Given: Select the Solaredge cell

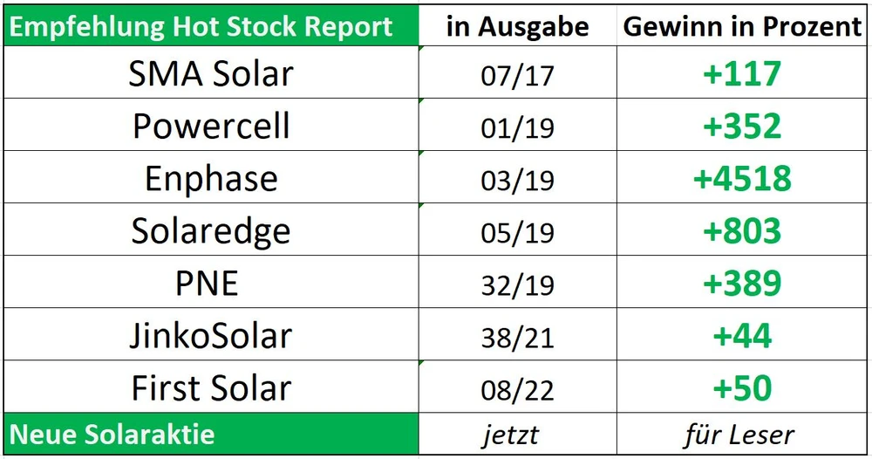Looking at the screenshot, I should click(210, 231).
